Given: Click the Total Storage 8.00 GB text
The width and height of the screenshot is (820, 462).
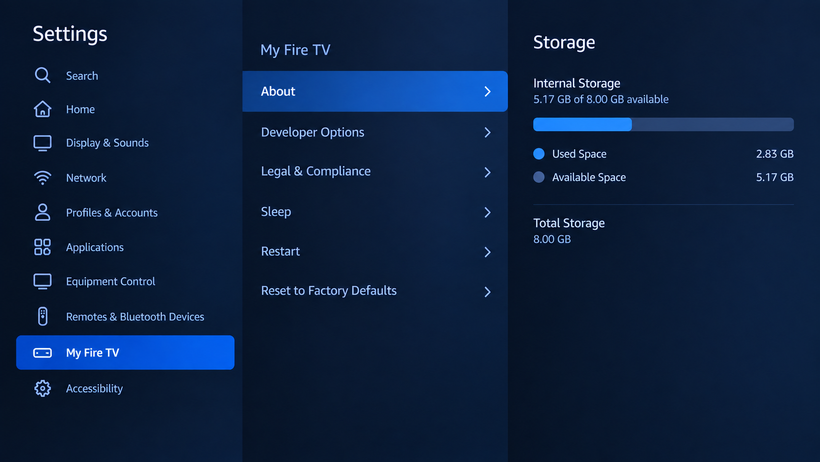Looking at the screenshot, I should tap(552, 240).
